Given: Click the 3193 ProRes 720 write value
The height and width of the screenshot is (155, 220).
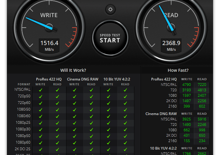Looking at the screenshot, I should (x=187, y=90).
